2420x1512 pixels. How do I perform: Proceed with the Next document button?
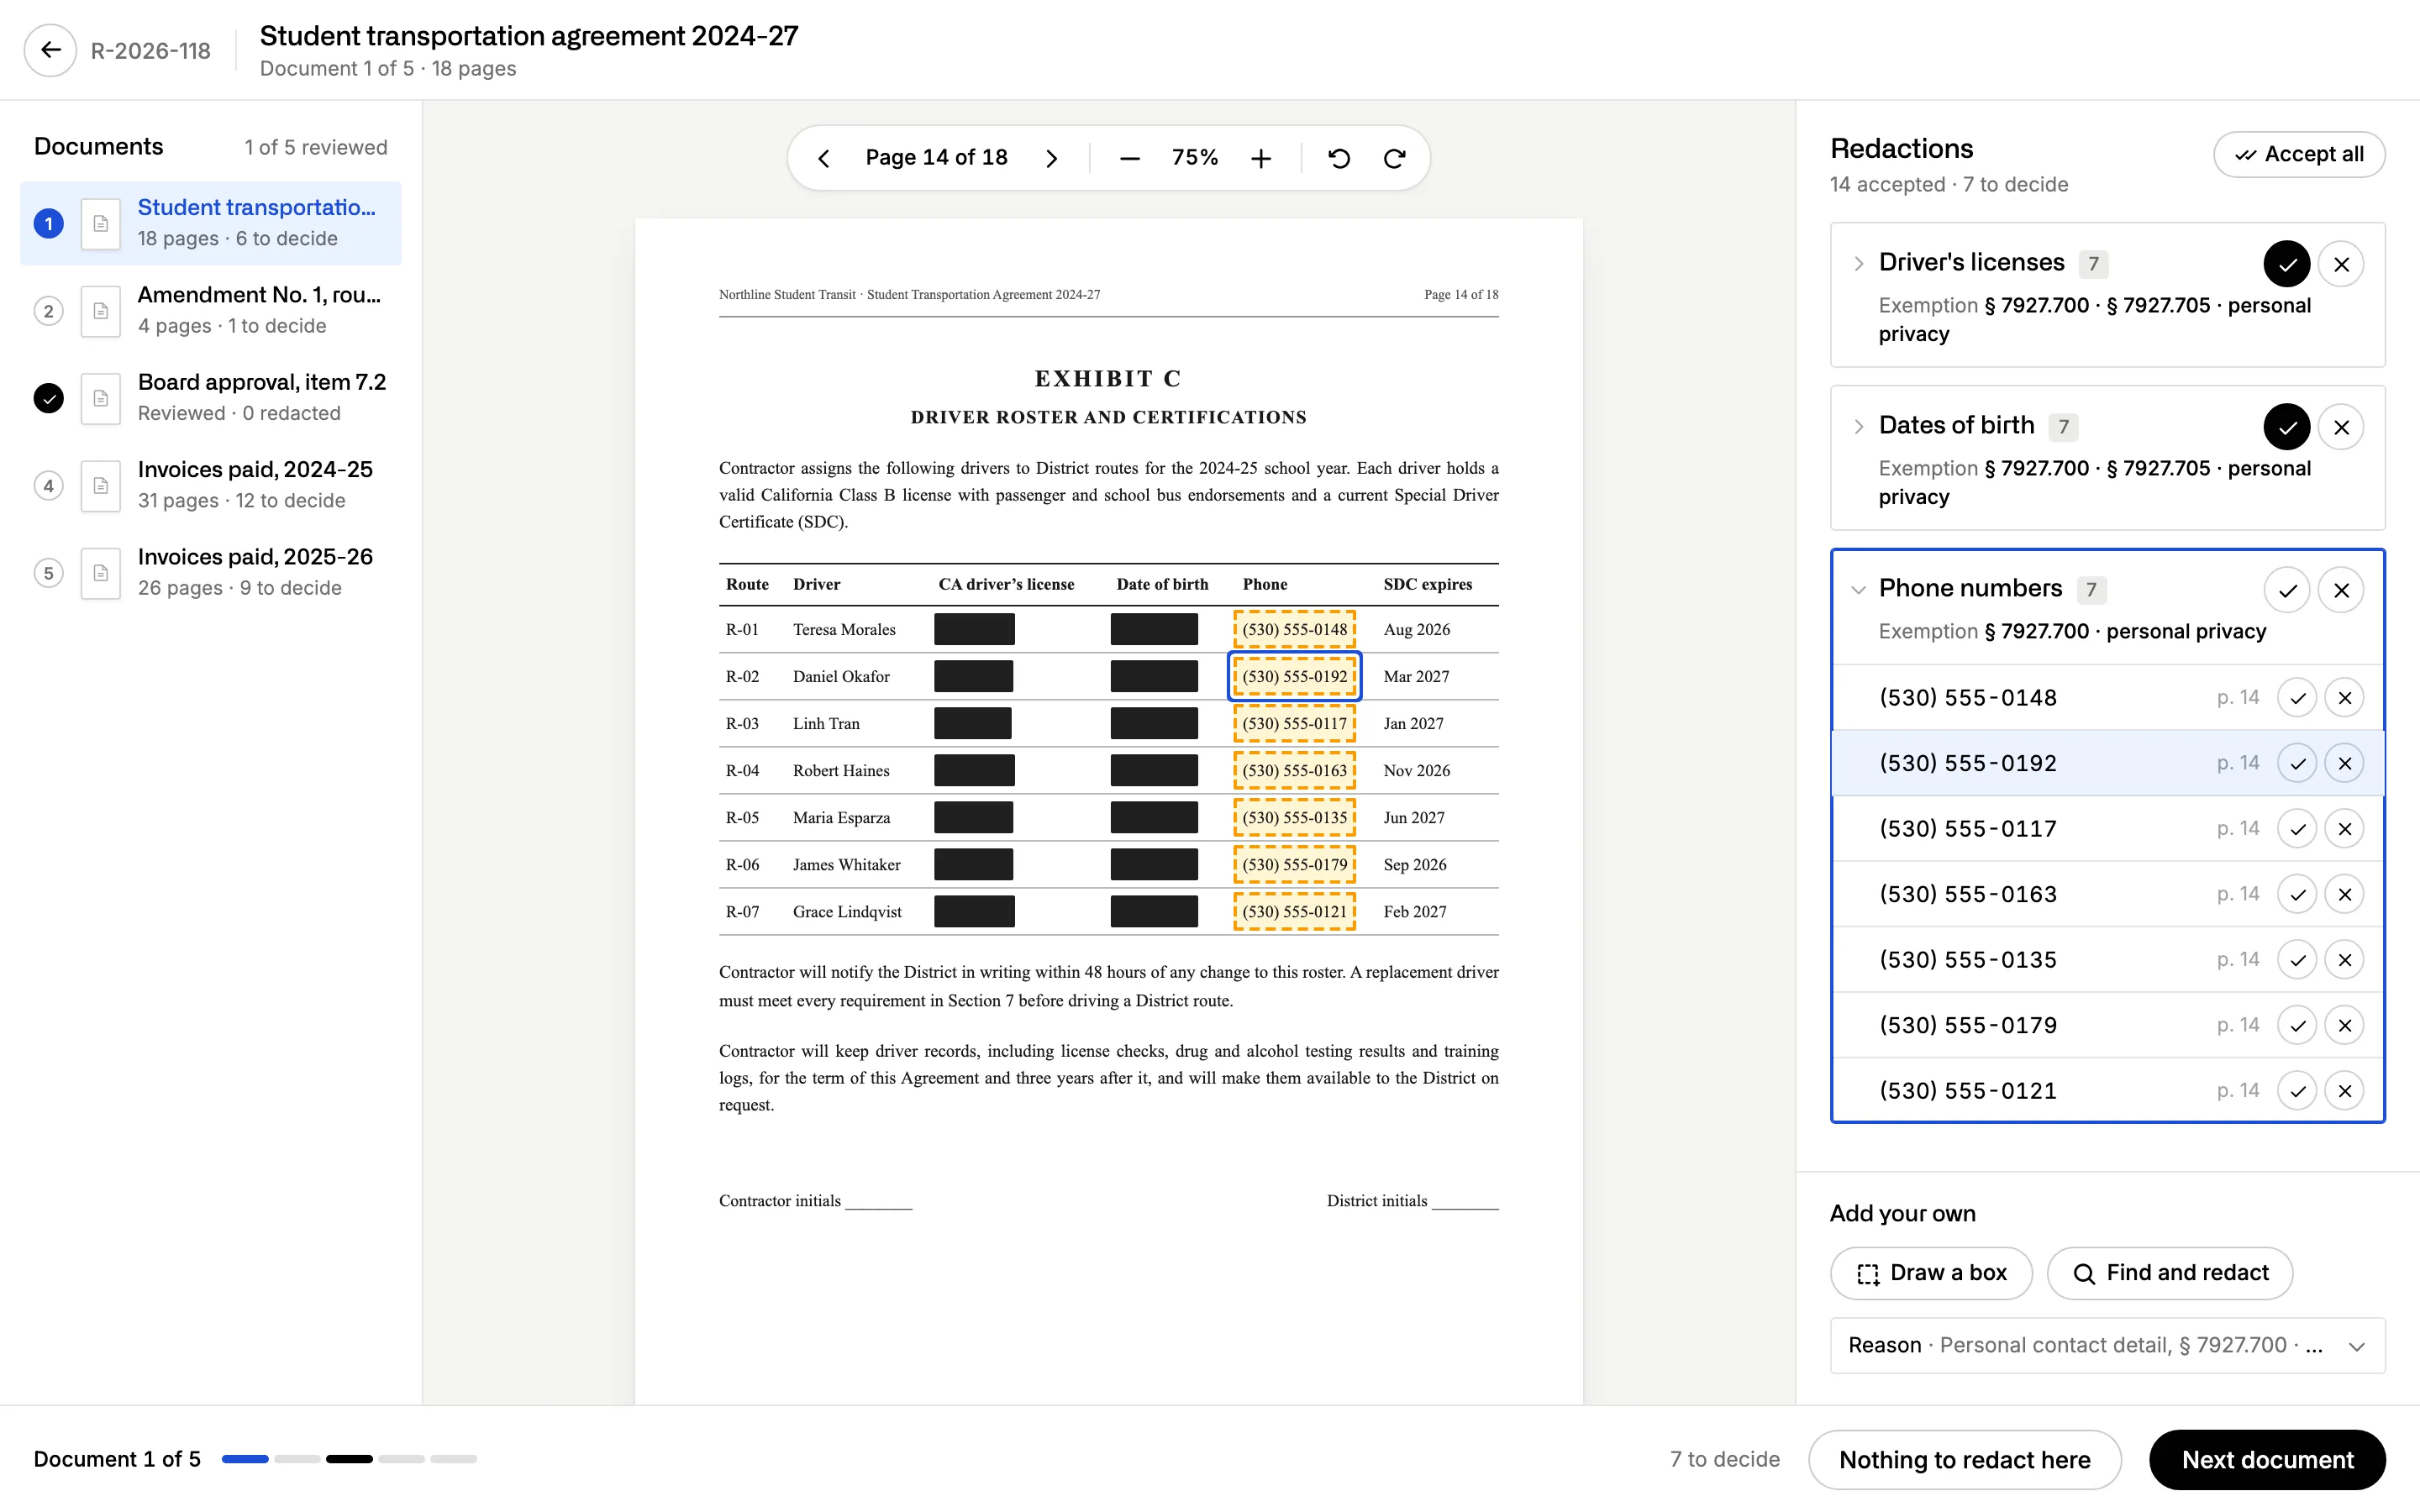(2267, 1460)
